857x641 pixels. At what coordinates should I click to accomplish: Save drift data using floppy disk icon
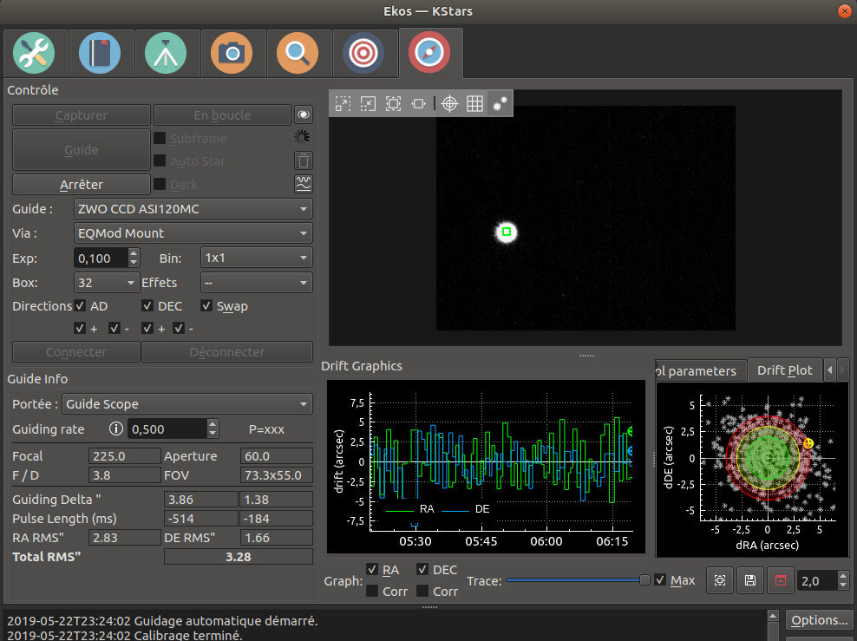click(749, 580)
